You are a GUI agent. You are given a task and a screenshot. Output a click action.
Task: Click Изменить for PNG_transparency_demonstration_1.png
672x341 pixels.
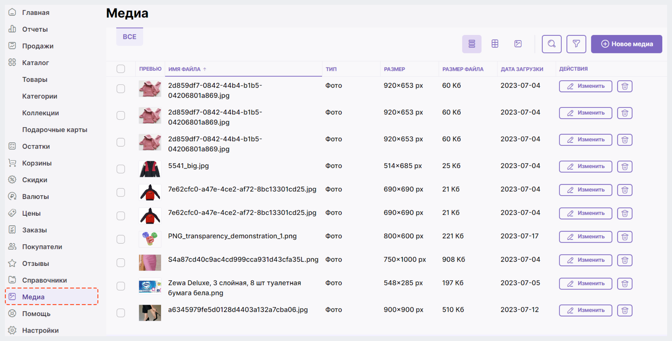585,237
